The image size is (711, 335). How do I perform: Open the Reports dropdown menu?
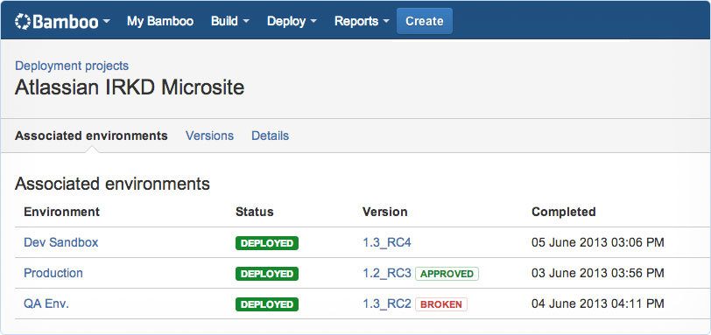362,21
